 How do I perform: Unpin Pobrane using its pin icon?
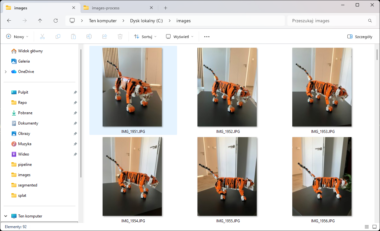pos(75,113)
